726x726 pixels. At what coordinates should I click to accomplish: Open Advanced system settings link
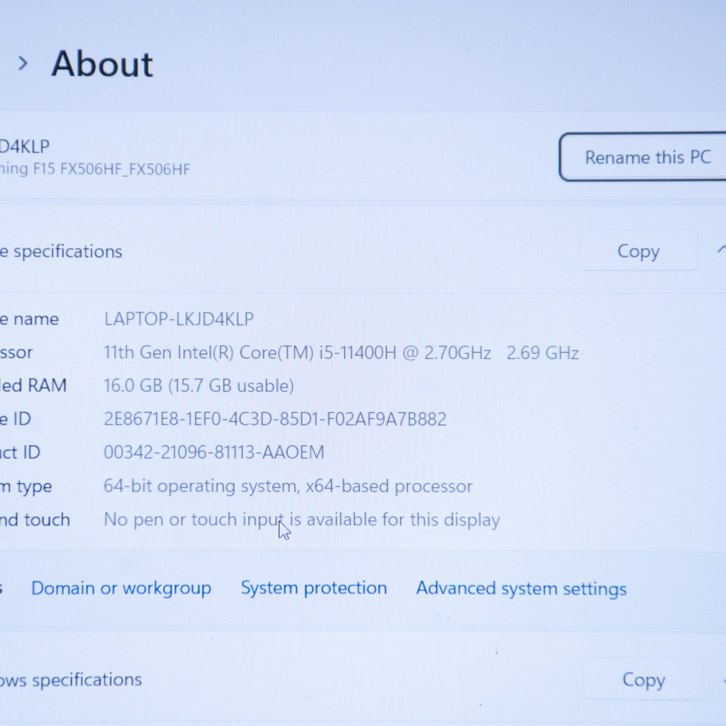[x=521, y=588]
